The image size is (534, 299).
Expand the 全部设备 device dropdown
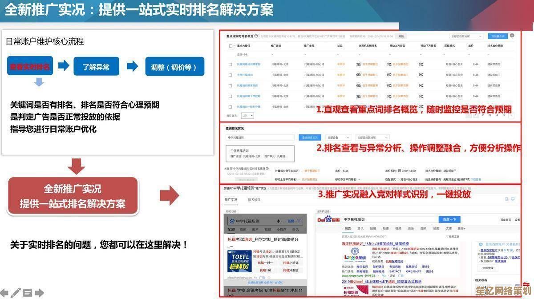(x=338, y=138)
